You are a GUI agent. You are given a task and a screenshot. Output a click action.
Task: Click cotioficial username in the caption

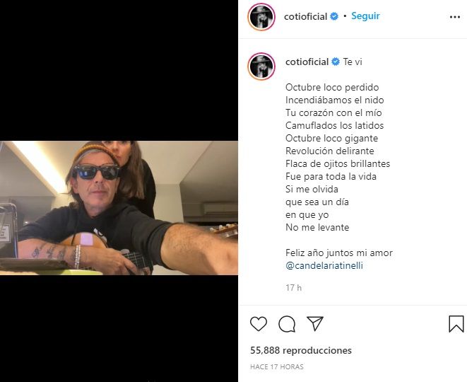(307, 62)
